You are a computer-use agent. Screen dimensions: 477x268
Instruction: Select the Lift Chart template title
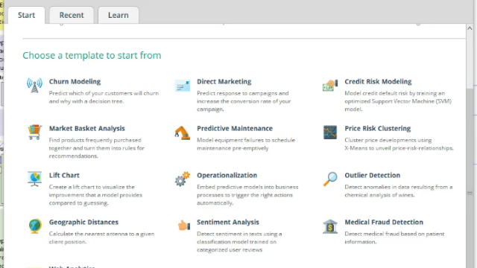click(x=64, y=175)
